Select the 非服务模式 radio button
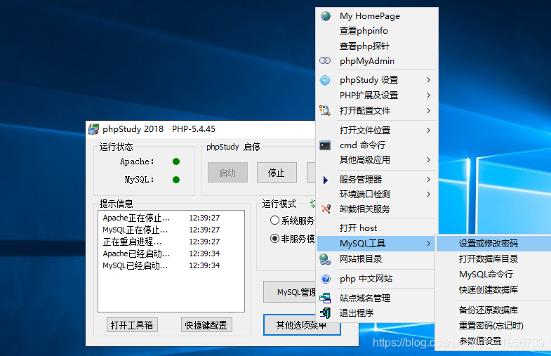Screen dimensions: 551x356 [274, 239]
